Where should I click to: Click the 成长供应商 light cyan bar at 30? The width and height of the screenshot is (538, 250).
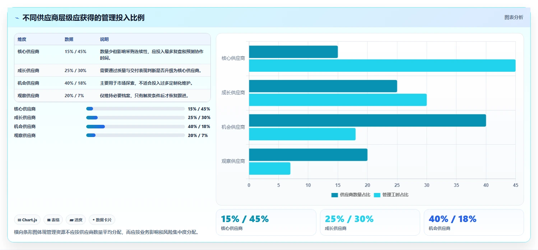pos(338,100)
